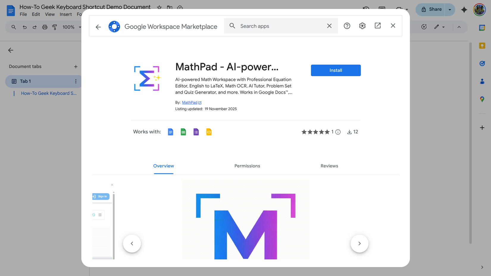This screenshot has height=276, width=491.
Task: Expand the editing mode dropdown
Action: point(443,27)
